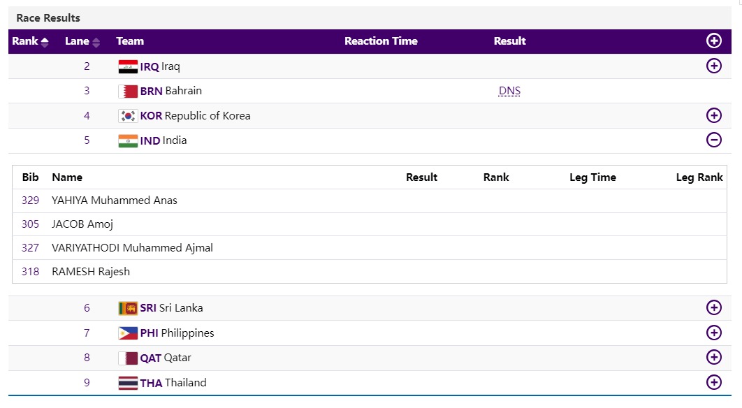Open athlete JACOB Amoj
This screenshot has width=742, height=408.
point(82,224)
